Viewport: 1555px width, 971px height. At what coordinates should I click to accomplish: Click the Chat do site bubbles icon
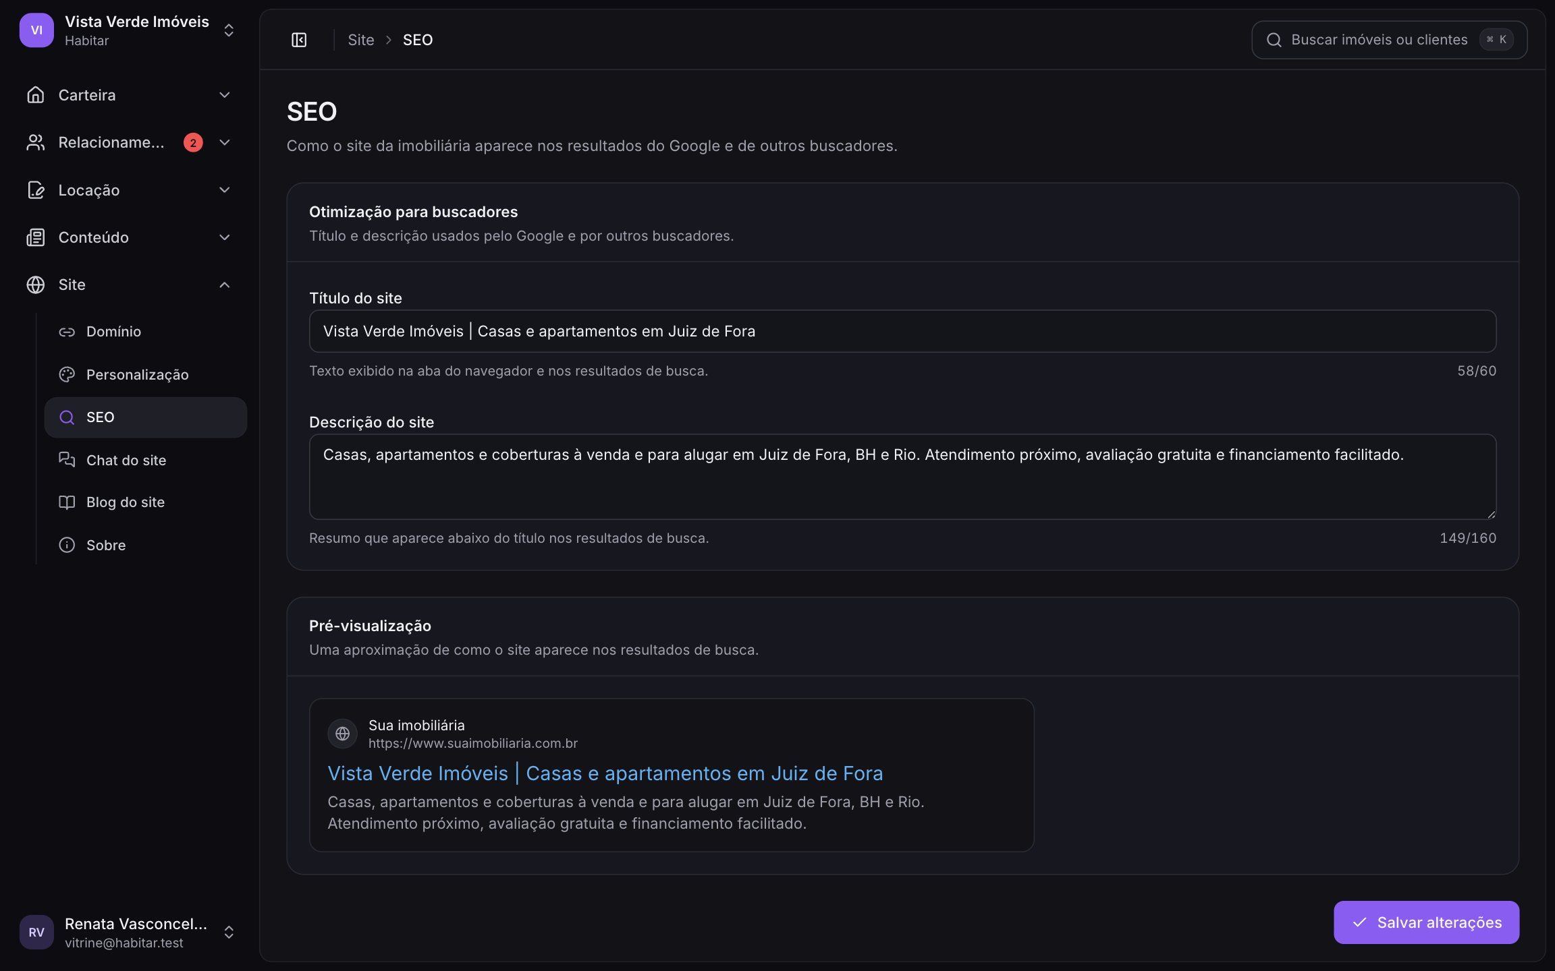[67, 460]
